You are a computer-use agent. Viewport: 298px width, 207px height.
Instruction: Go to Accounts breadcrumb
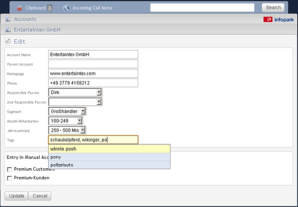point(25,19)
